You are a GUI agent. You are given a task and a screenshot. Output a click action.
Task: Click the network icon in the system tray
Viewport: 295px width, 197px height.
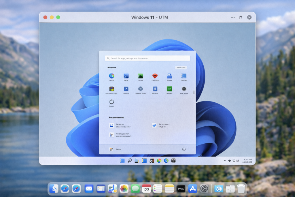point(230,160)
